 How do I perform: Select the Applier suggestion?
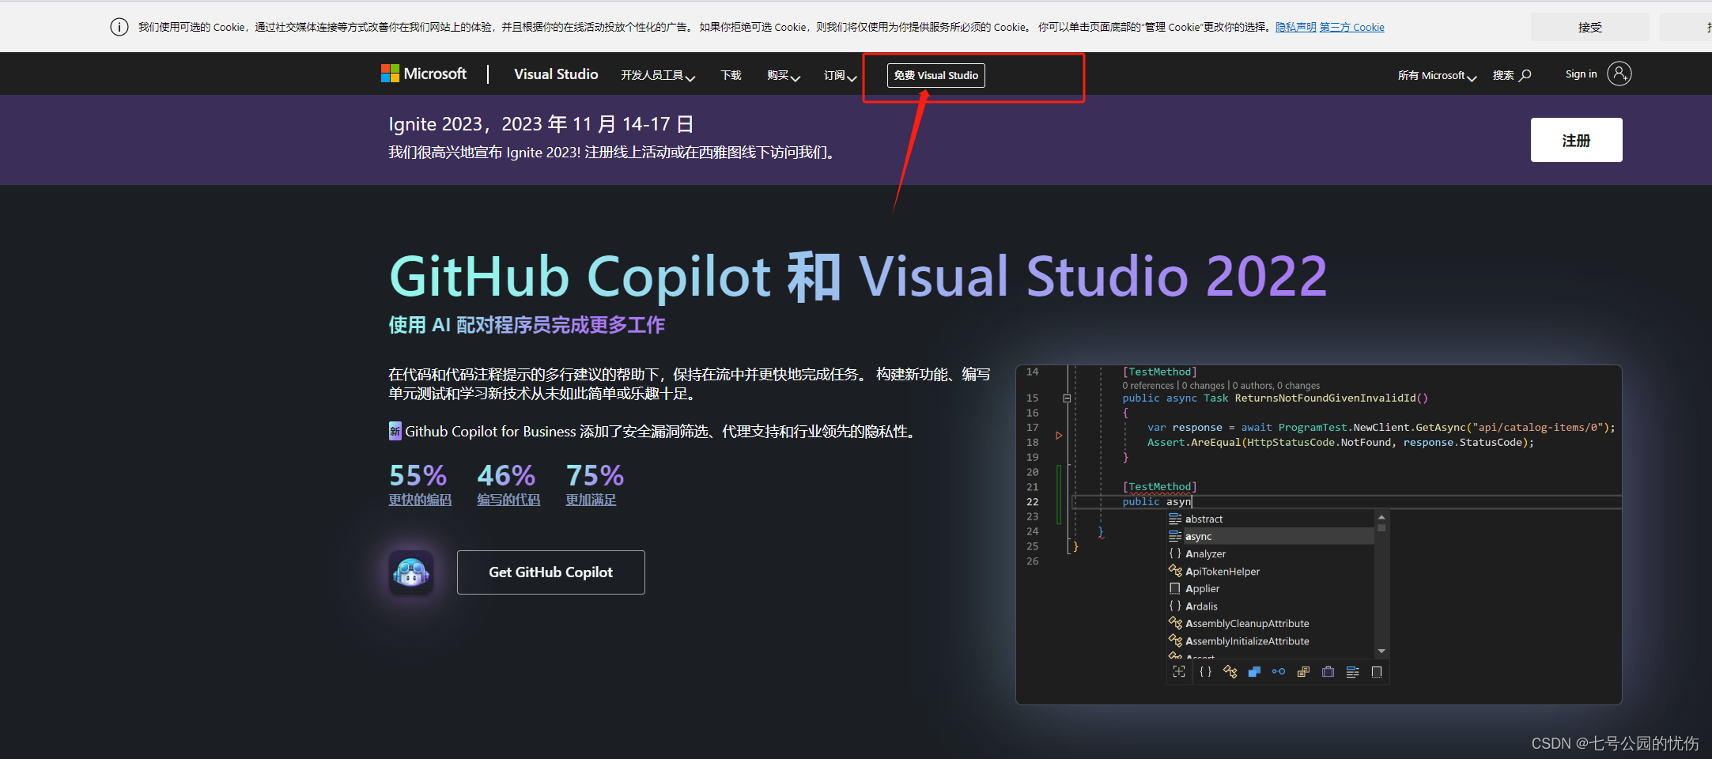pyautogui.click(x=1271, y=588)
